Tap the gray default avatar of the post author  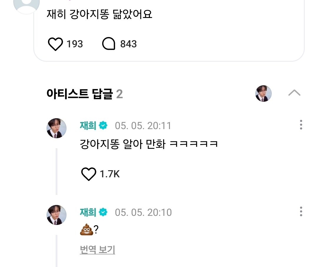click(x=26, y=4)
